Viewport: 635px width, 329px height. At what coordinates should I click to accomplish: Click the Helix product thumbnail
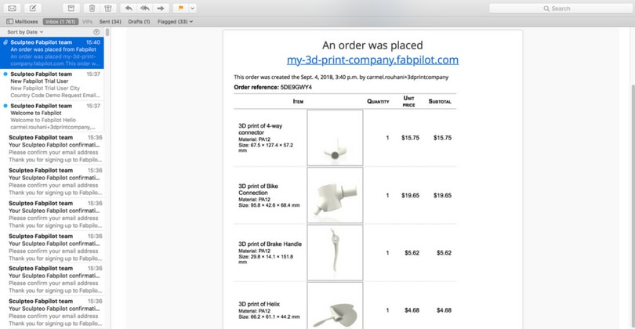[335, 306]
